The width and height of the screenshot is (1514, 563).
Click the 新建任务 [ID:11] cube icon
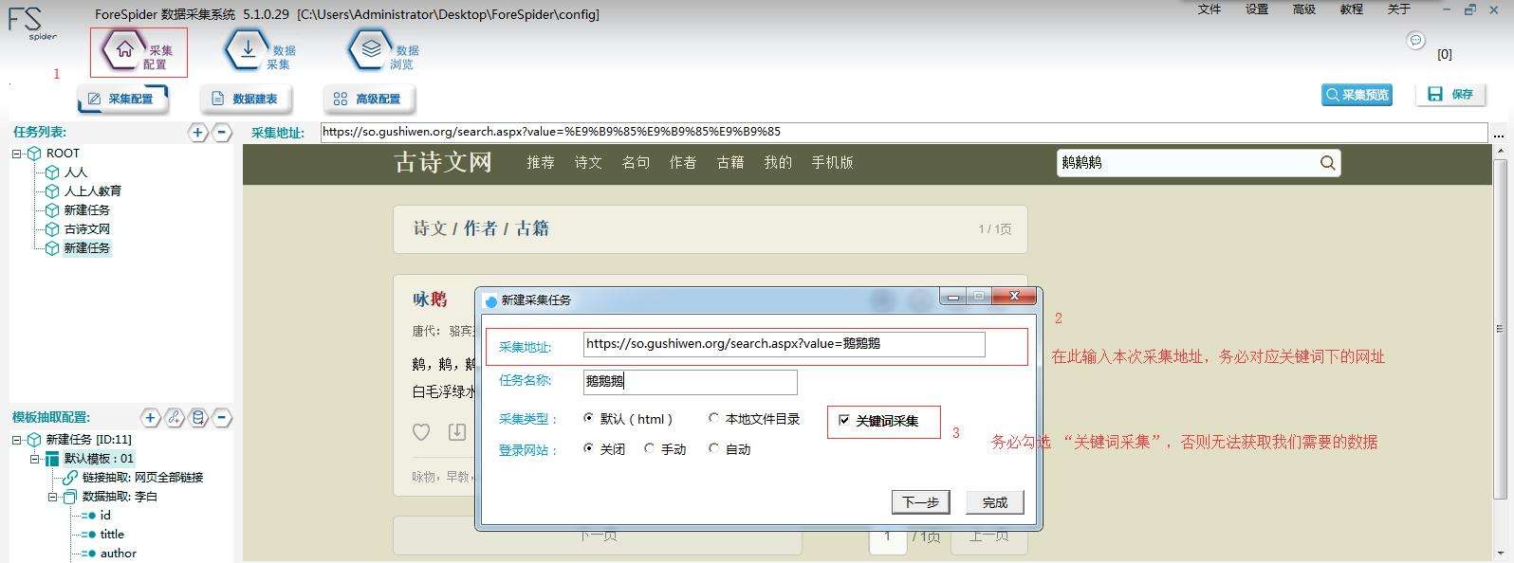point(34,440)
